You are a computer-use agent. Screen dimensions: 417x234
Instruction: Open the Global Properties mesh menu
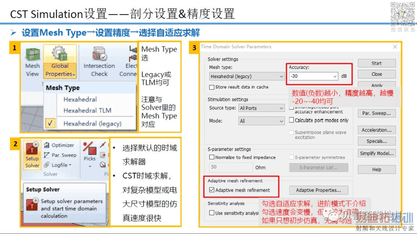tap(60, 62)
